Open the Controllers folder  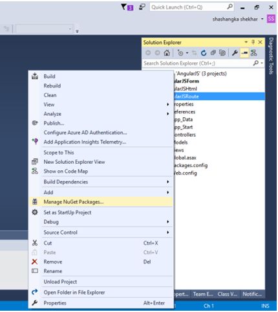185,135
